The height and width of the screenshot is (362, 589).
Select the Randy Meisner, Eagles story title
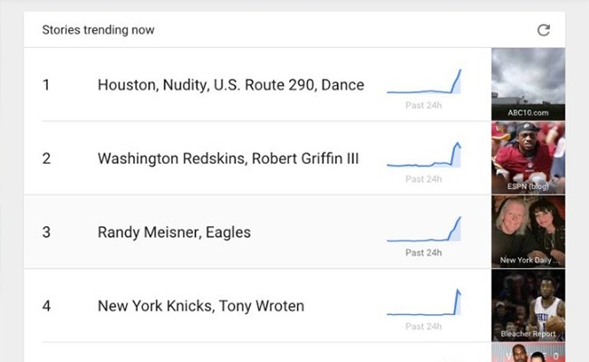(x=174, y=233)
